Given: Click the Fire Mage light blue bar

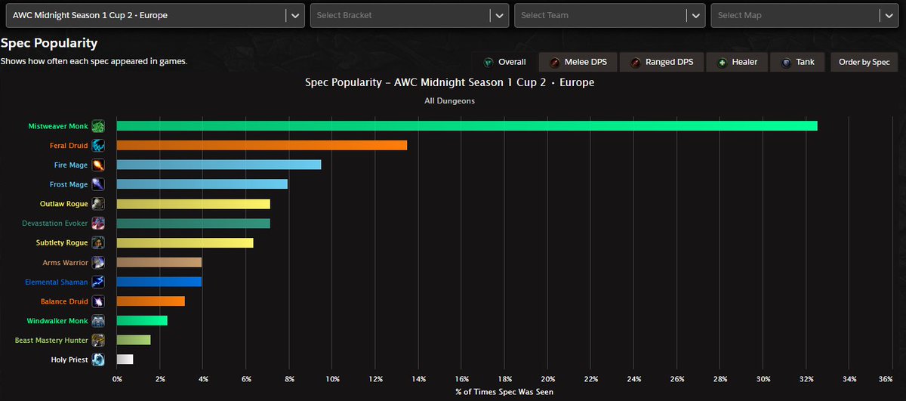Looking at the screenshot, I should pos(219,165).
